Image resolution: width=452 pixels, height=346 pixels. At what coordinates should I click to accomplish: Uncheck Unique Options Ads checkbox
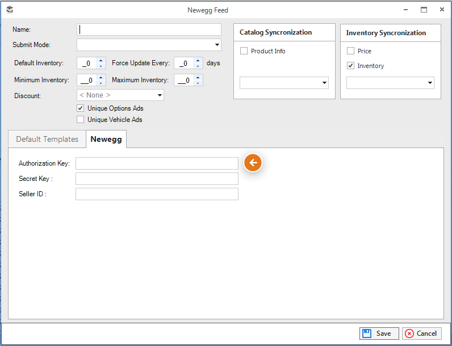coord(81,108)
